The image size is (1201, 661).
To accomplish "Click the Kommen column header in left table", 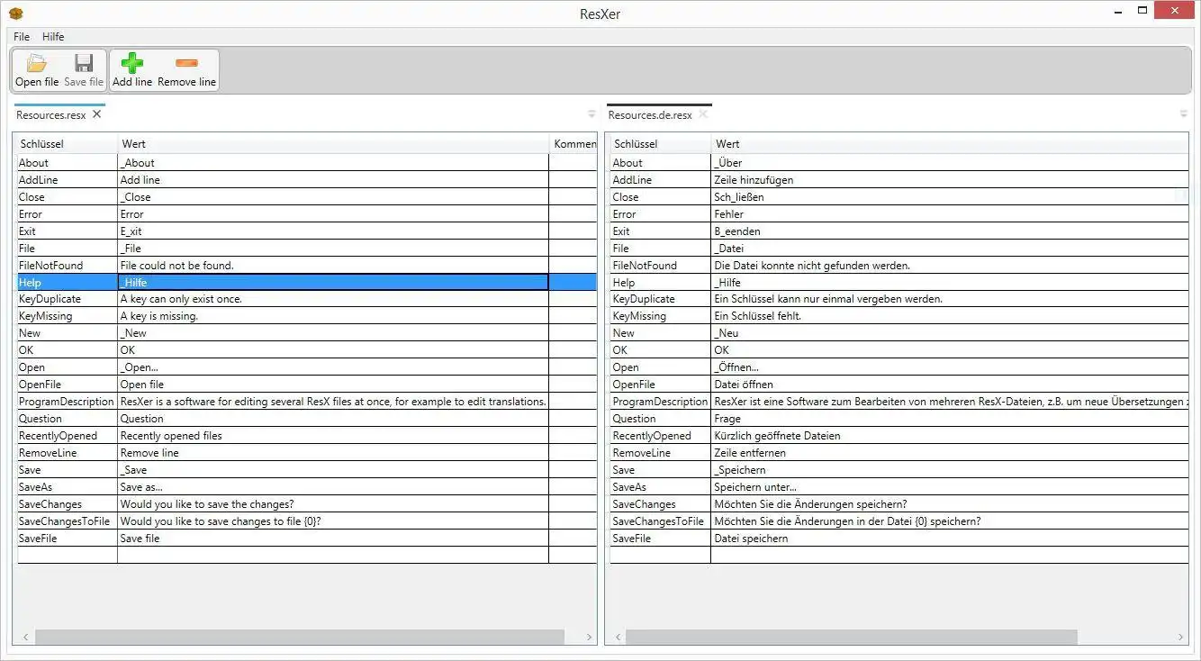I will (573, 144).
